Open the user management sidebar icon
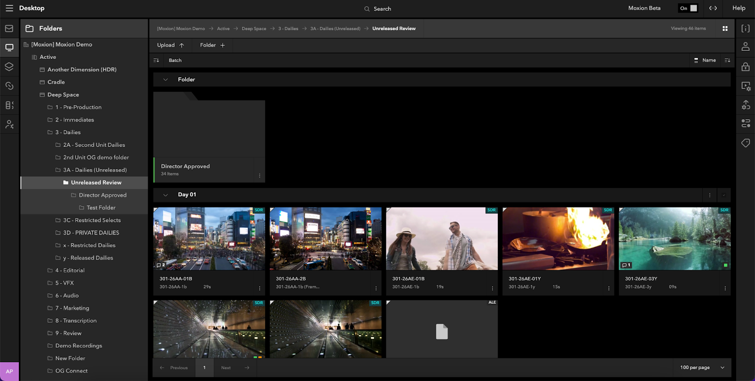The height and width of the screenshot is (381, 755). click(9, 124)
